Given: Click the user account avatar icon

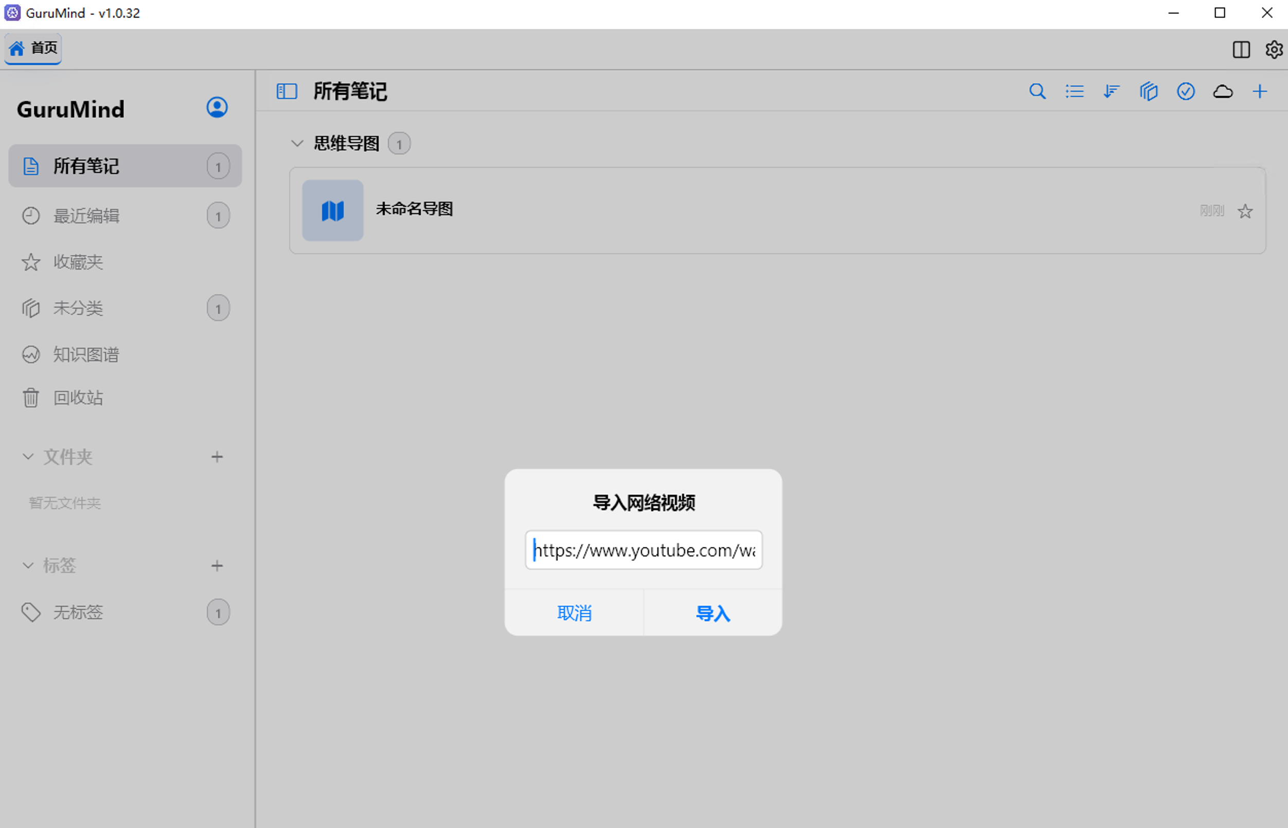Looking at the screenshot, I should point(217,107).
